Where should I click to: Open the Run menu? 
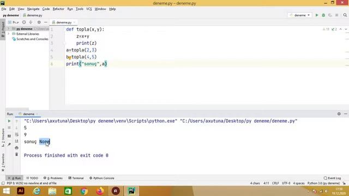(70, 9)
